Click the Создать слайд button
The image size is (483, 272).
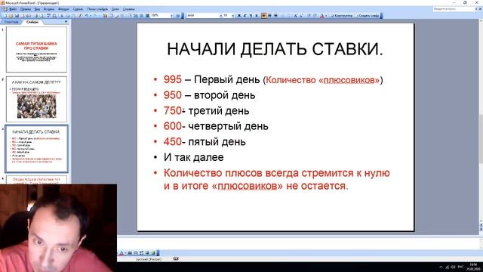click(368, 15)
